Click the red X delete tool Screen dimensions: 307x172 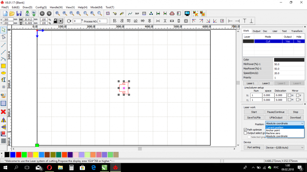point(4,112)
